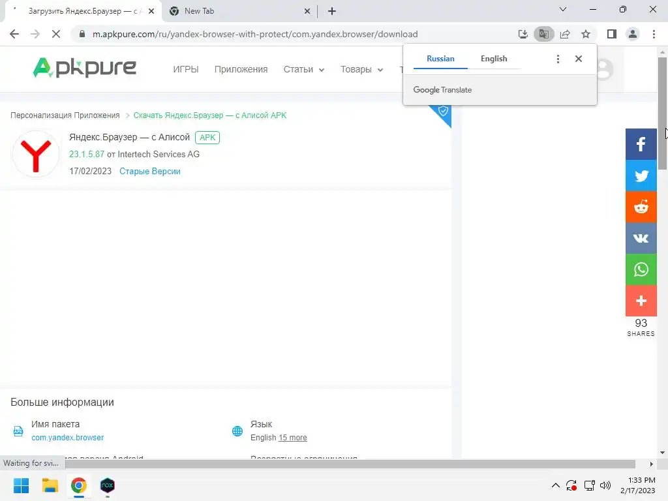
Task: Close the Яндекс.Браузер browser tab
Action: point(151,11)
